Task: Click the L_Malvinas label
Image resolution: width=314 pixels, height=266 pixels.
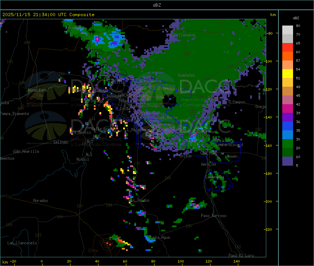Action: 137,130
